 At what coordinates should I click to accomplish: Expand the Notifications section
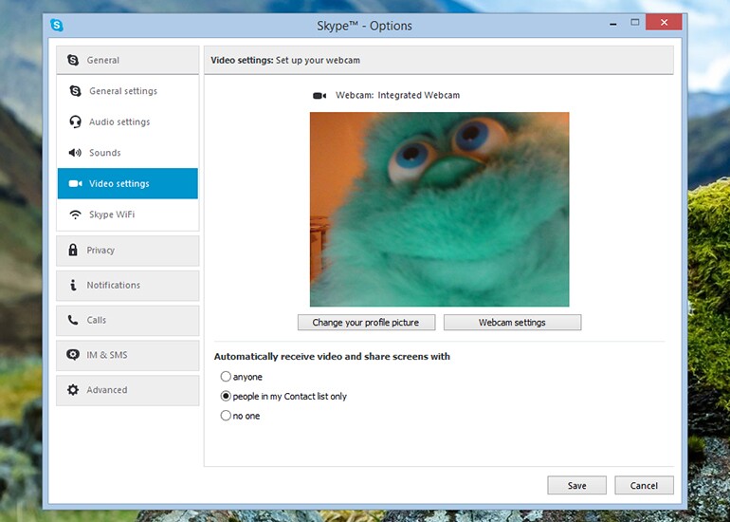click(x=128, y=286)
